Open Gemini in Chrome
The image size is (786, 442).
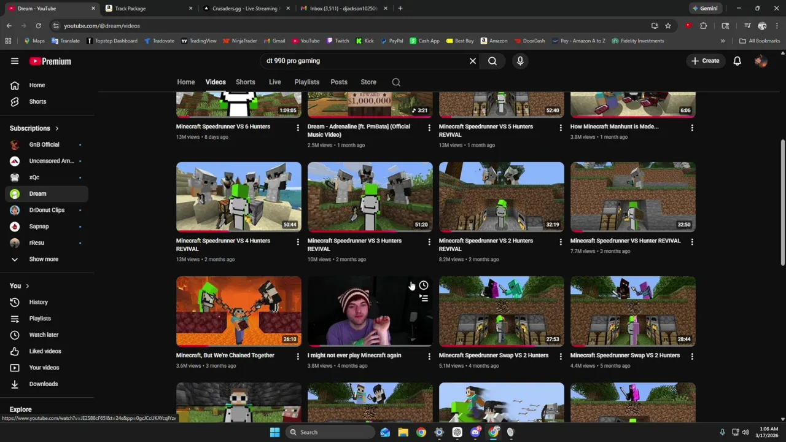click(705, 9)
